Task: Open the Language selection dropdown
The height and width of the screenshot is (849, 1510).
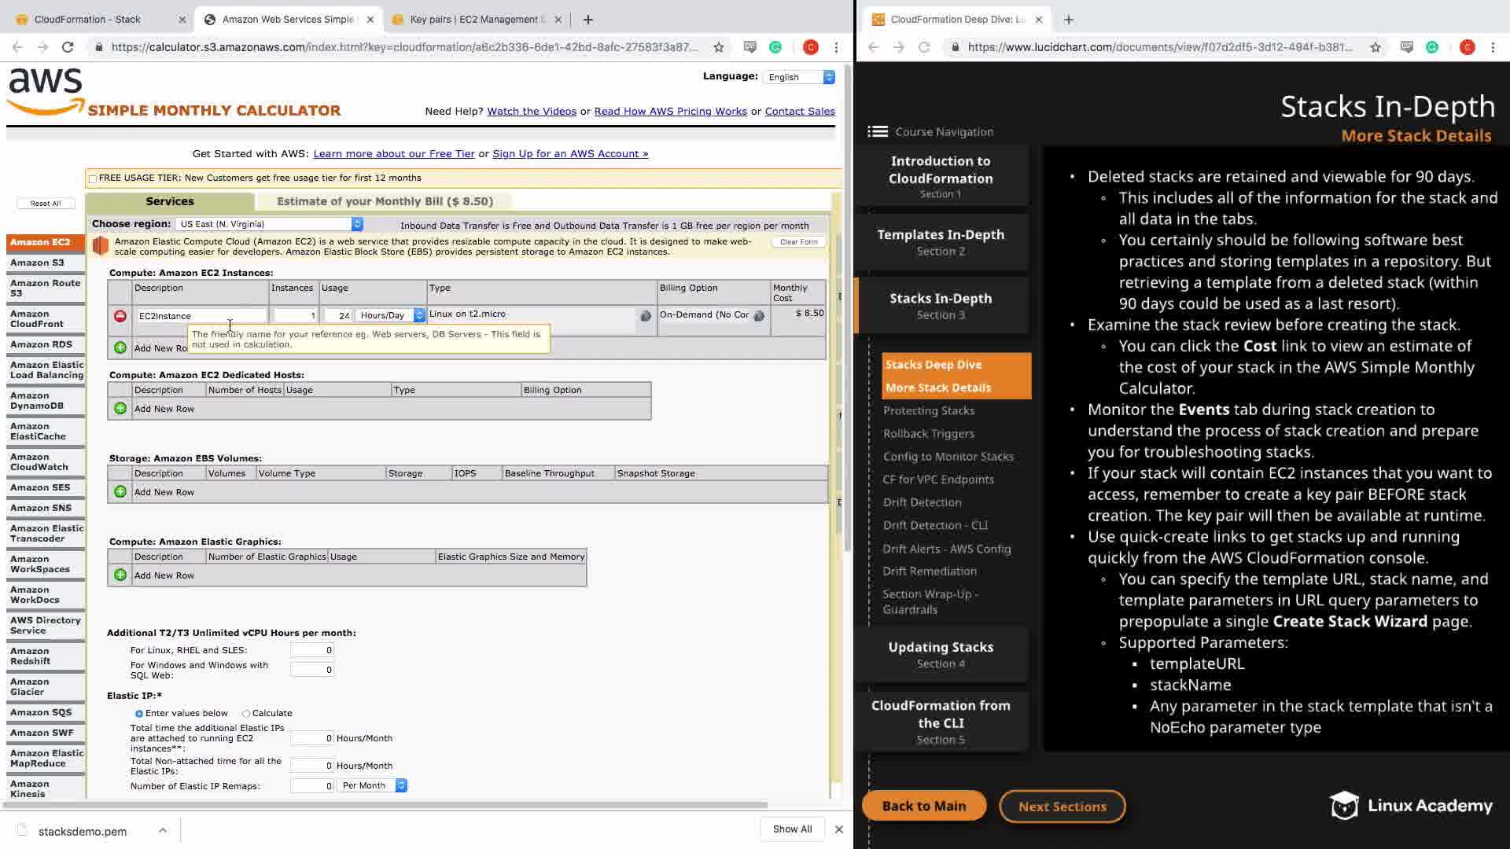Action: (800, 77)
